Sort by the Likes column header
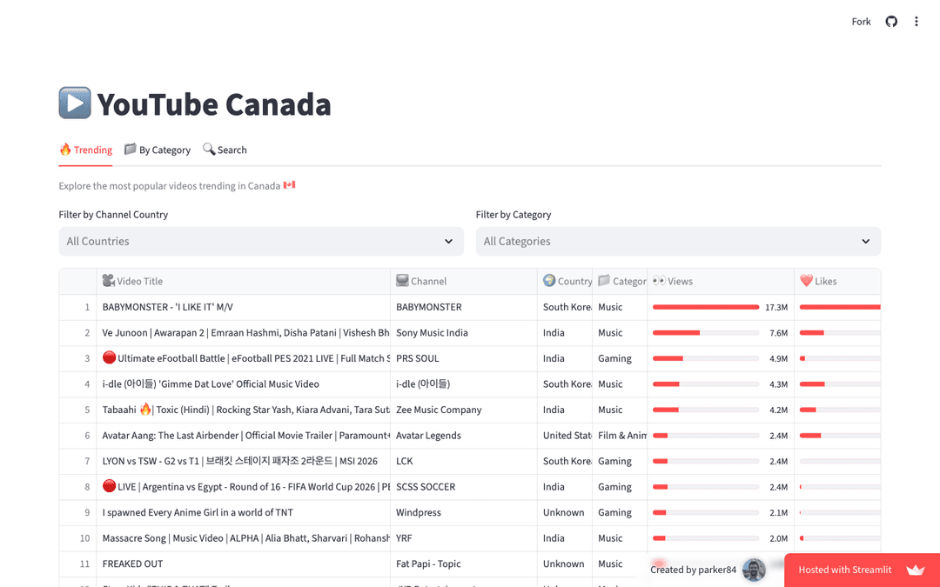Screen dimensions: 940x587 837,281
